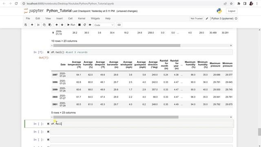Open the Kernel menu

pos(82,18)
